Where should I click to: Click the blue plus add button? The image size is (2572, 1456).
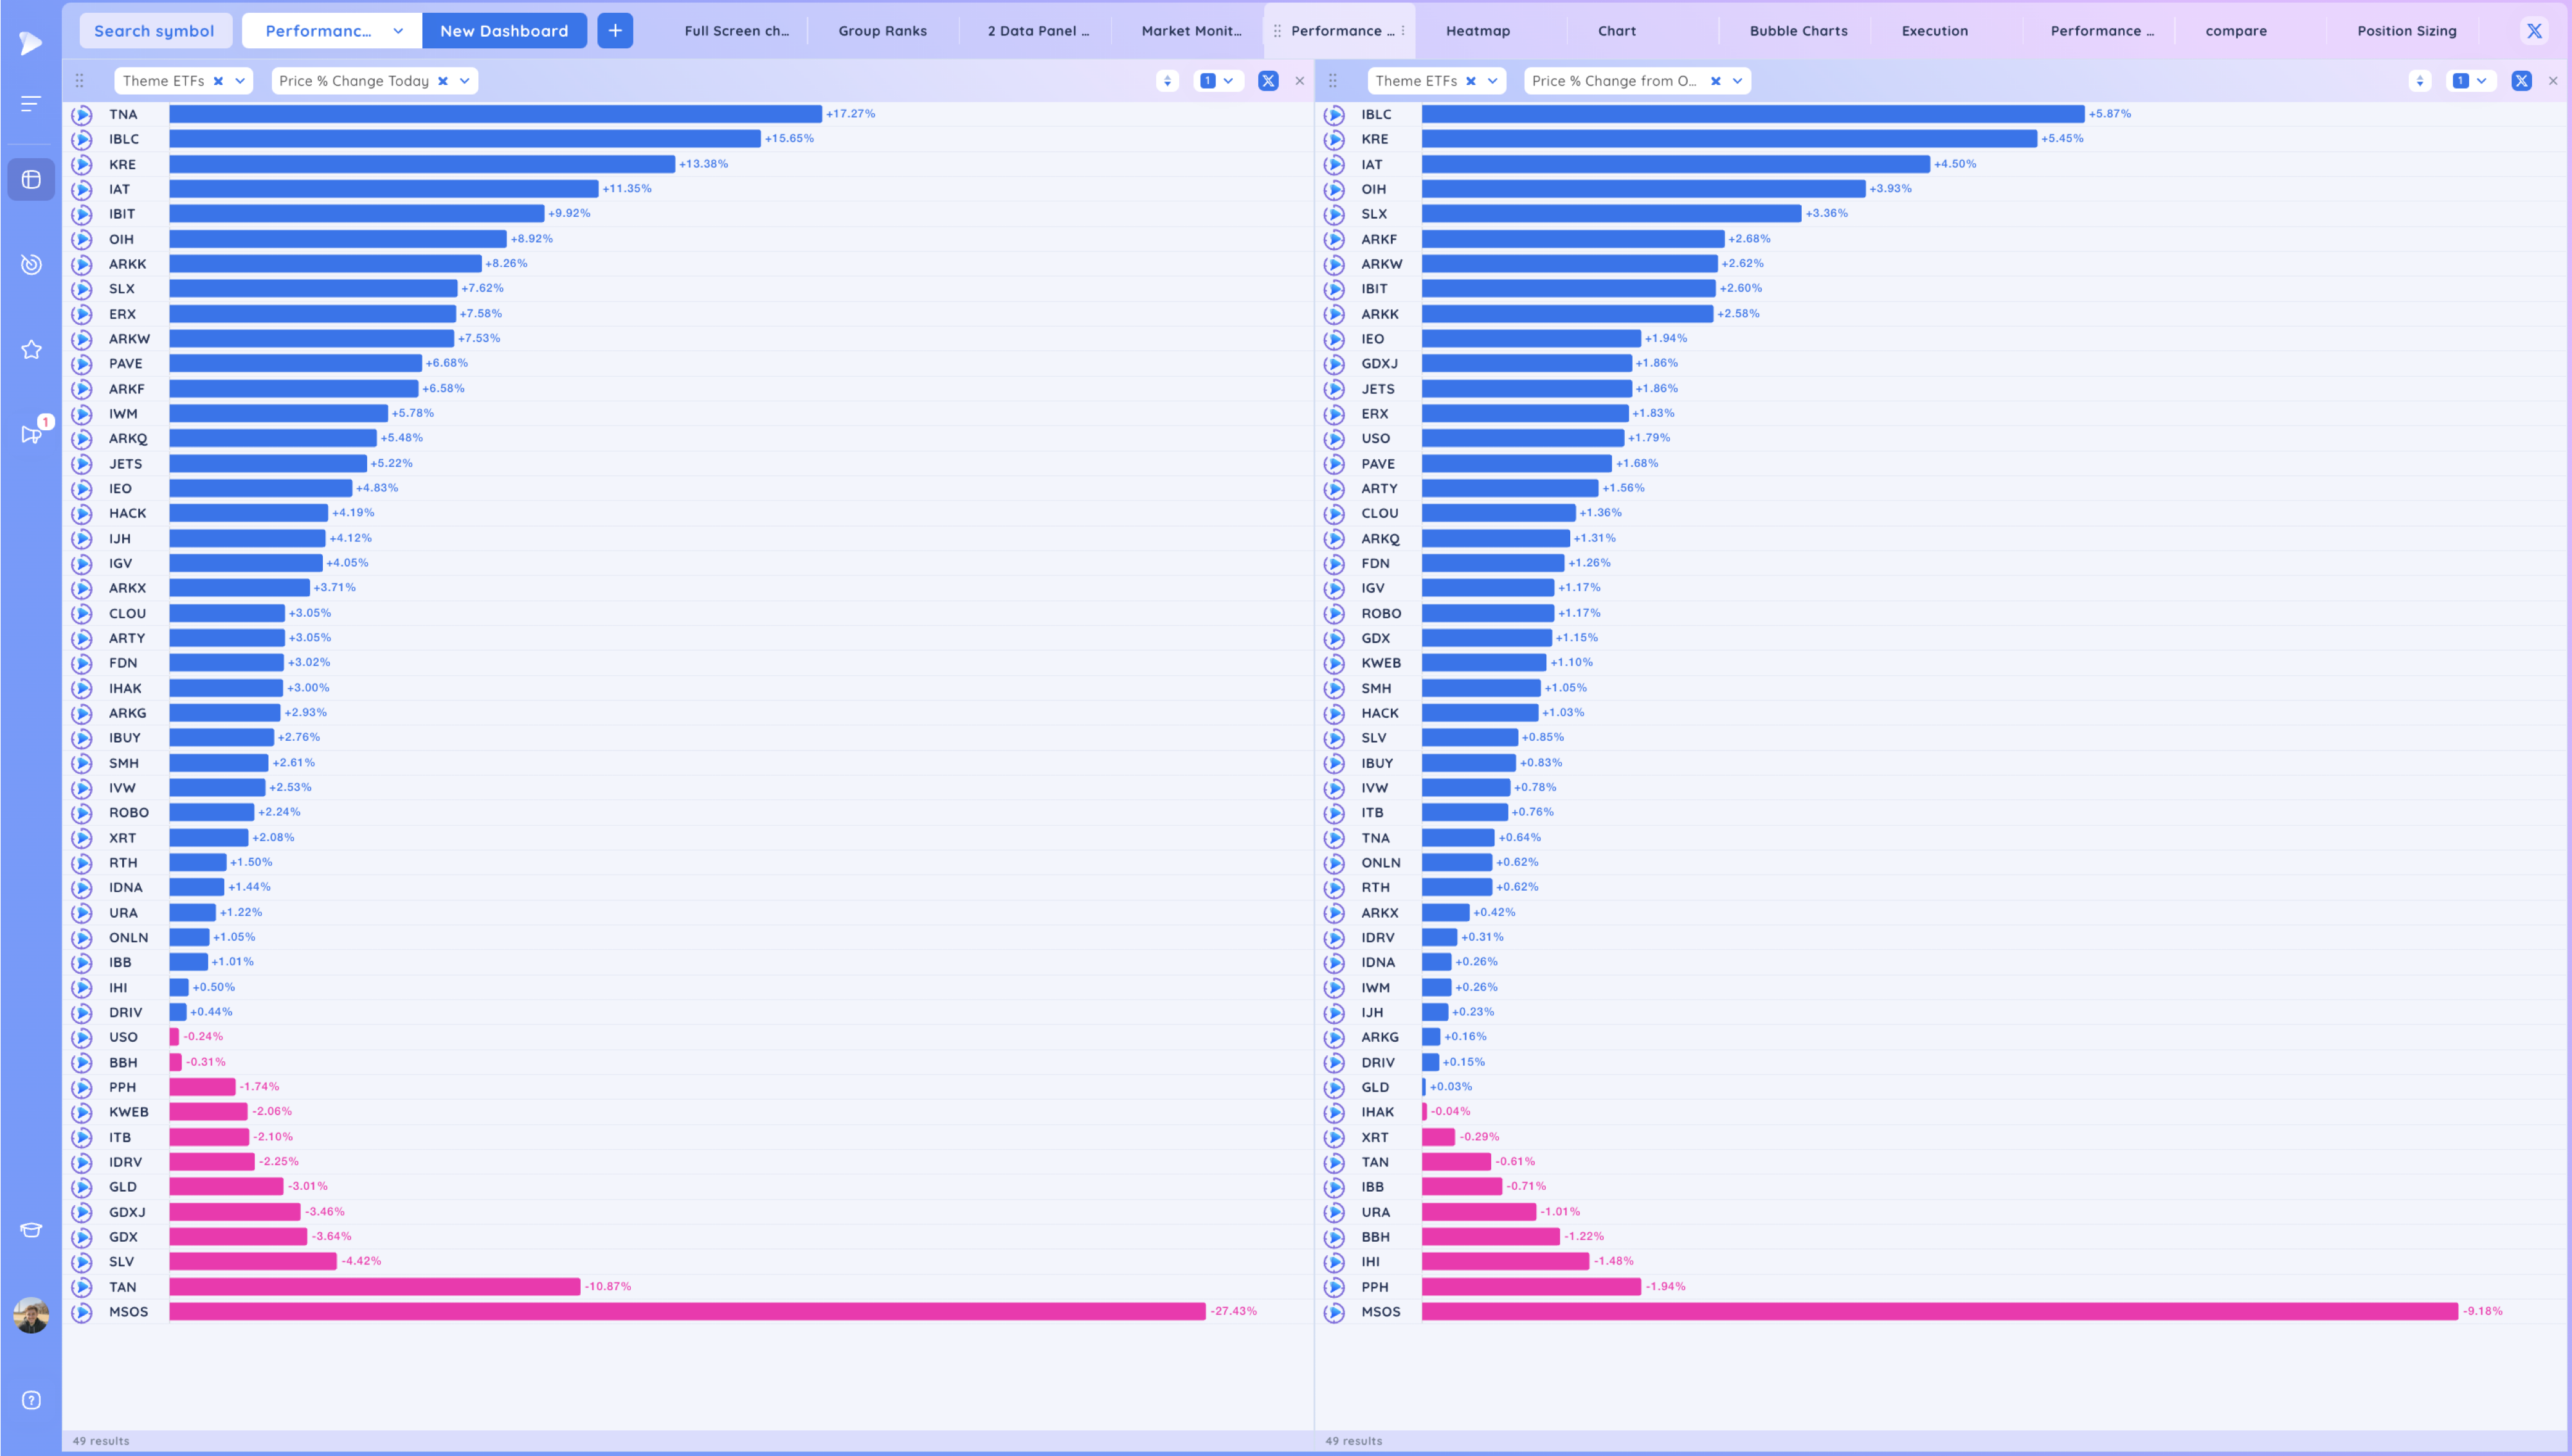click(x=615, y=31)
